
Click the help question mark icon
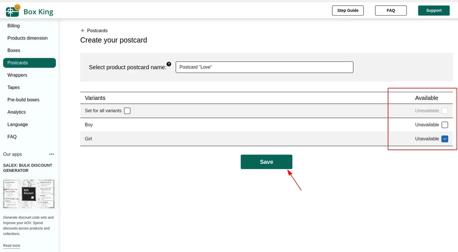169,64
